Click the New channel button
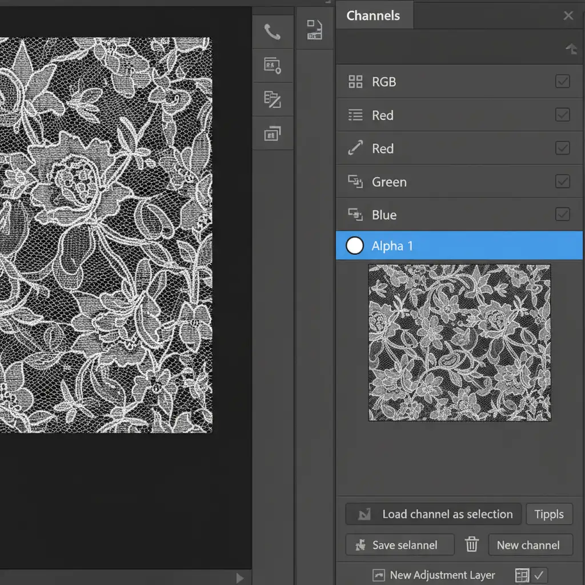 [x=531, y=545]
